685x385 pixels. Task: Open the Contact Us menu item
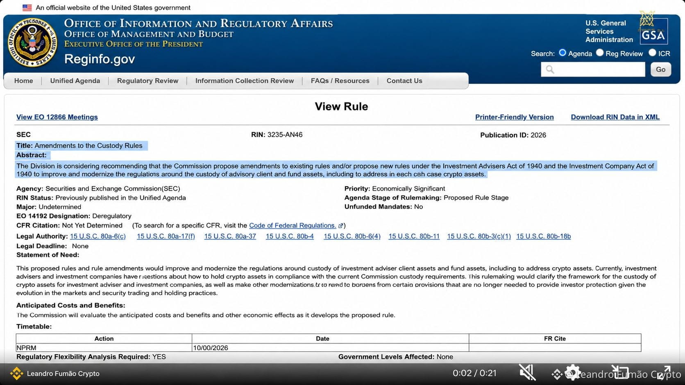pos(404,81)
